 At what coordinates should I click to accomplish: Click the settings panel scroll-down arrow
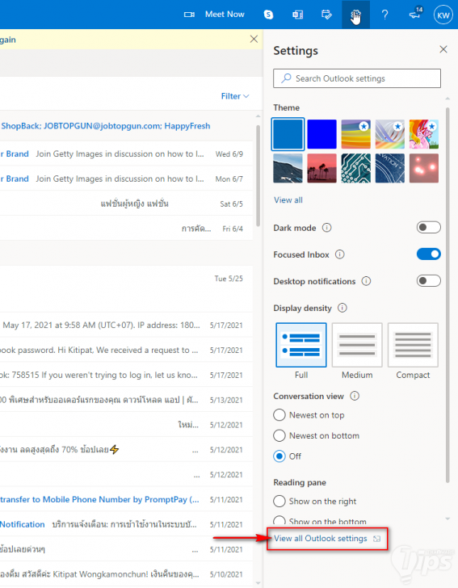click(x=447, y=519)
